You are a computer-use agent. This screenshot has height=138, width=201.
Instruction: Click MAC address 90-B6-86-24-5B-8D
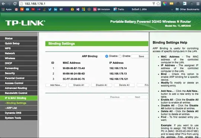tap(74, 74)
